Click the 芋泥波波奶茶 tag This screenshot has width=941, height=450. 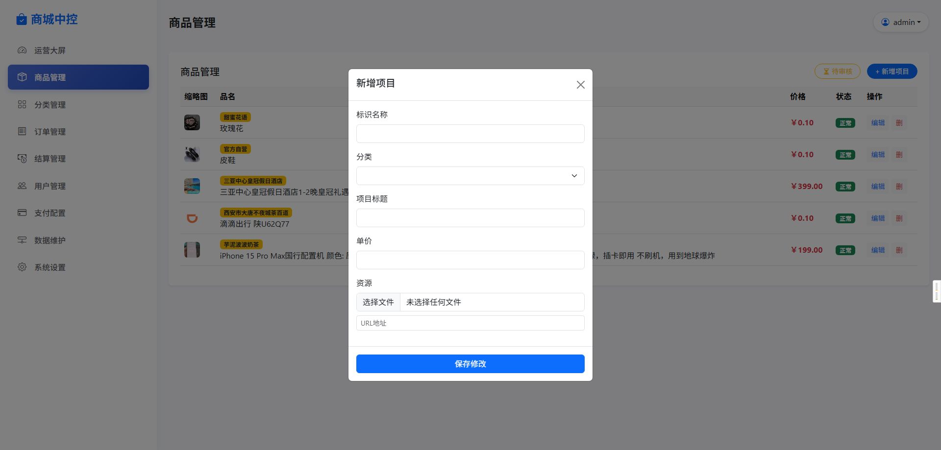[241, 244]
